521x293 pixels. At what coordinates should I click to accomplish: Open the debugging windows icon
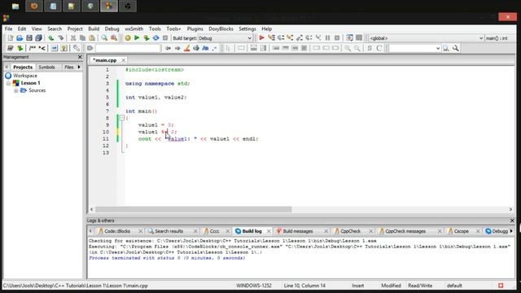pyautogui.click(x=349, y=38)
